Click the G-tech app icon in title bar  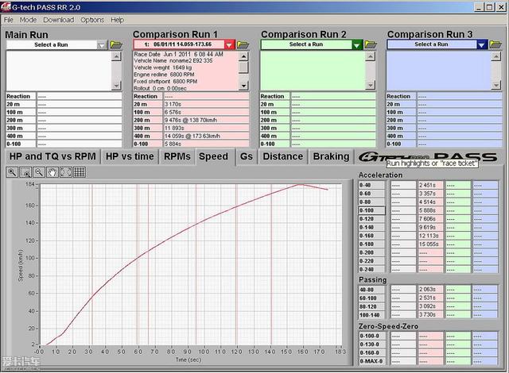pos(6,7)
